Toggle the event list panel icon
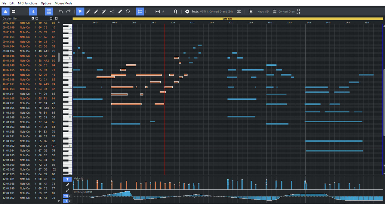Screen dimensions: 385x204 pyautogui.click(x=49, y=11)
